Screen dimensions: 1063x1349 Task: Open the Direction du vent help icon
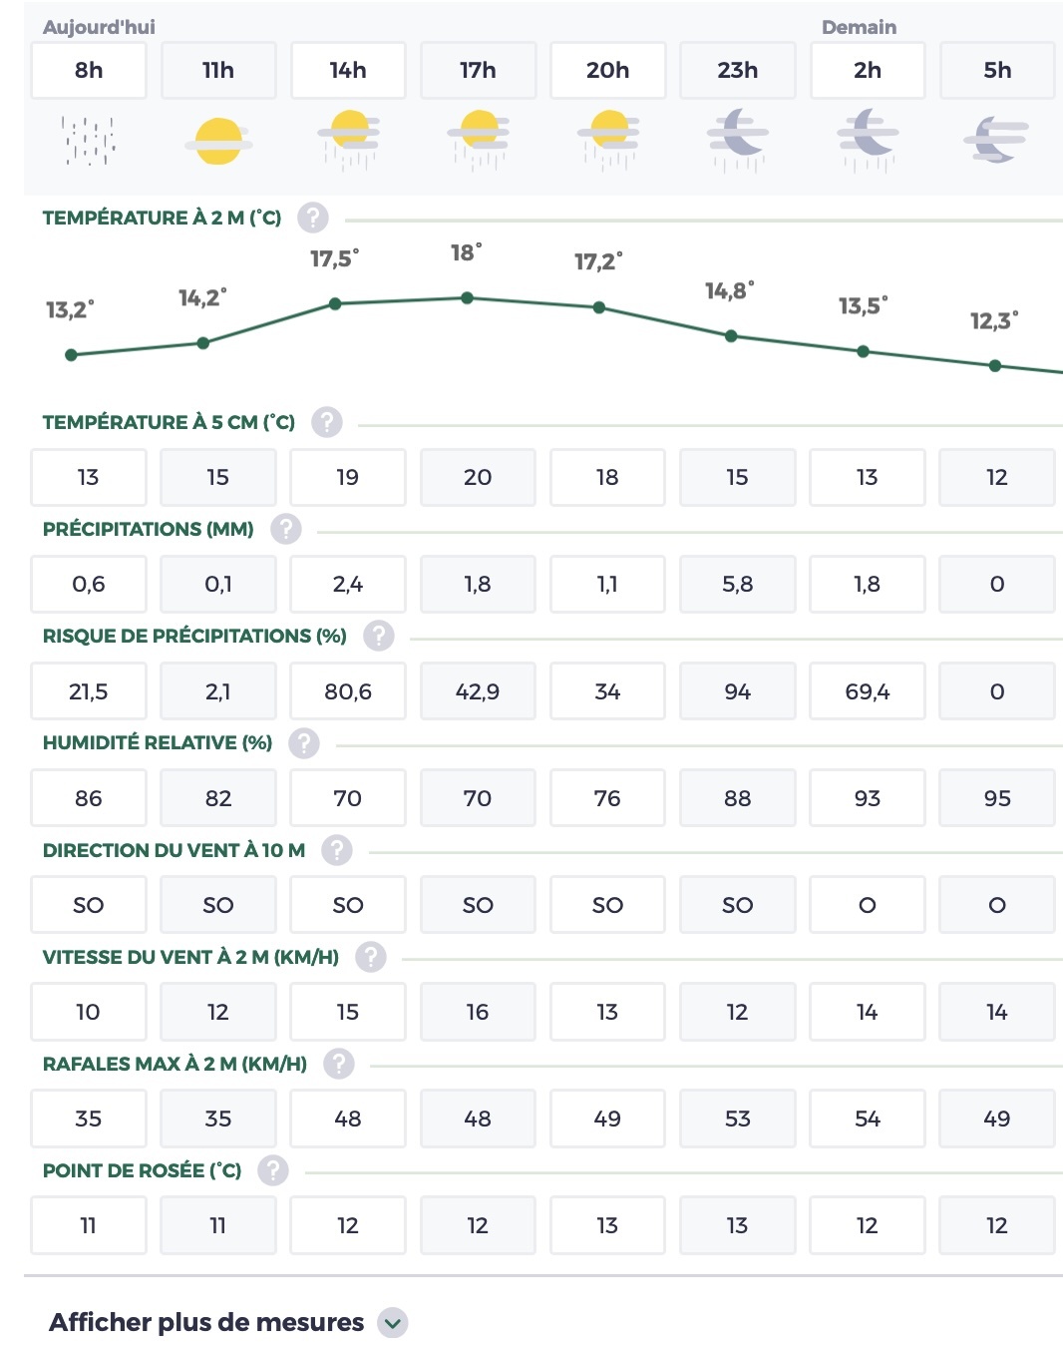pos(337,850)
